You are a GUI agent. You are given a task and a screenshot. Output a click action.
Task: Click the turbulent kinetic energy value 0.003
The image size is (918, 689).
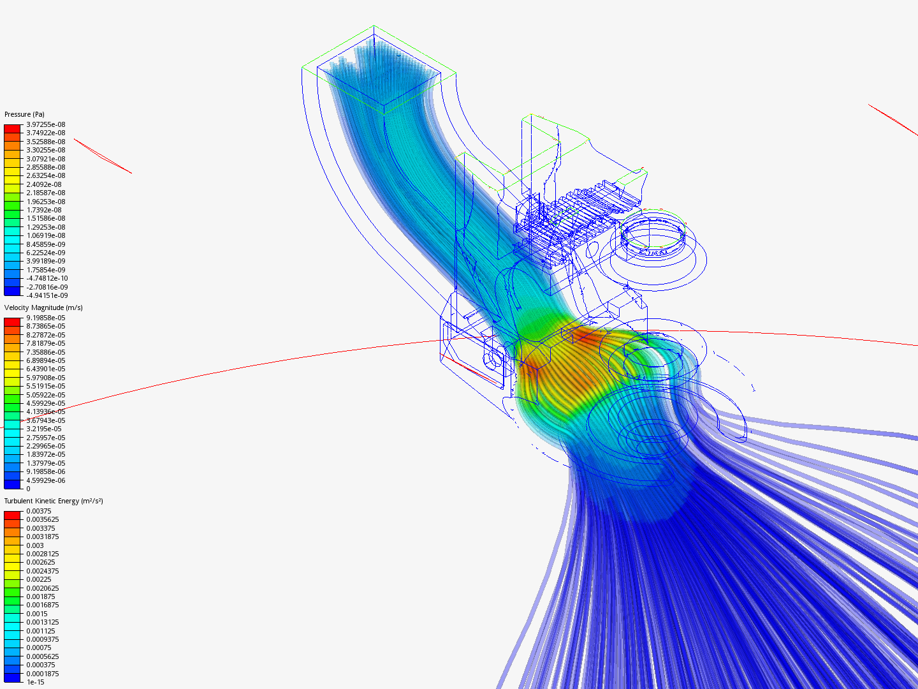[35, 545]
